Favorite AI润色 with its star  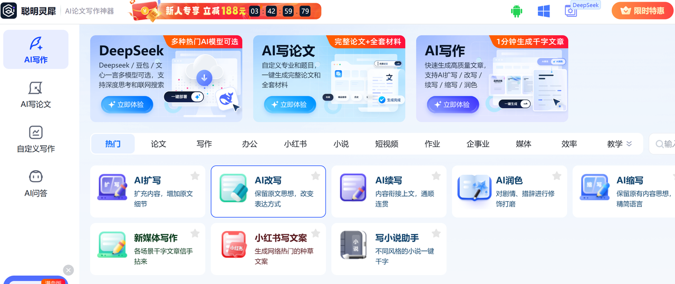[557, 176]
